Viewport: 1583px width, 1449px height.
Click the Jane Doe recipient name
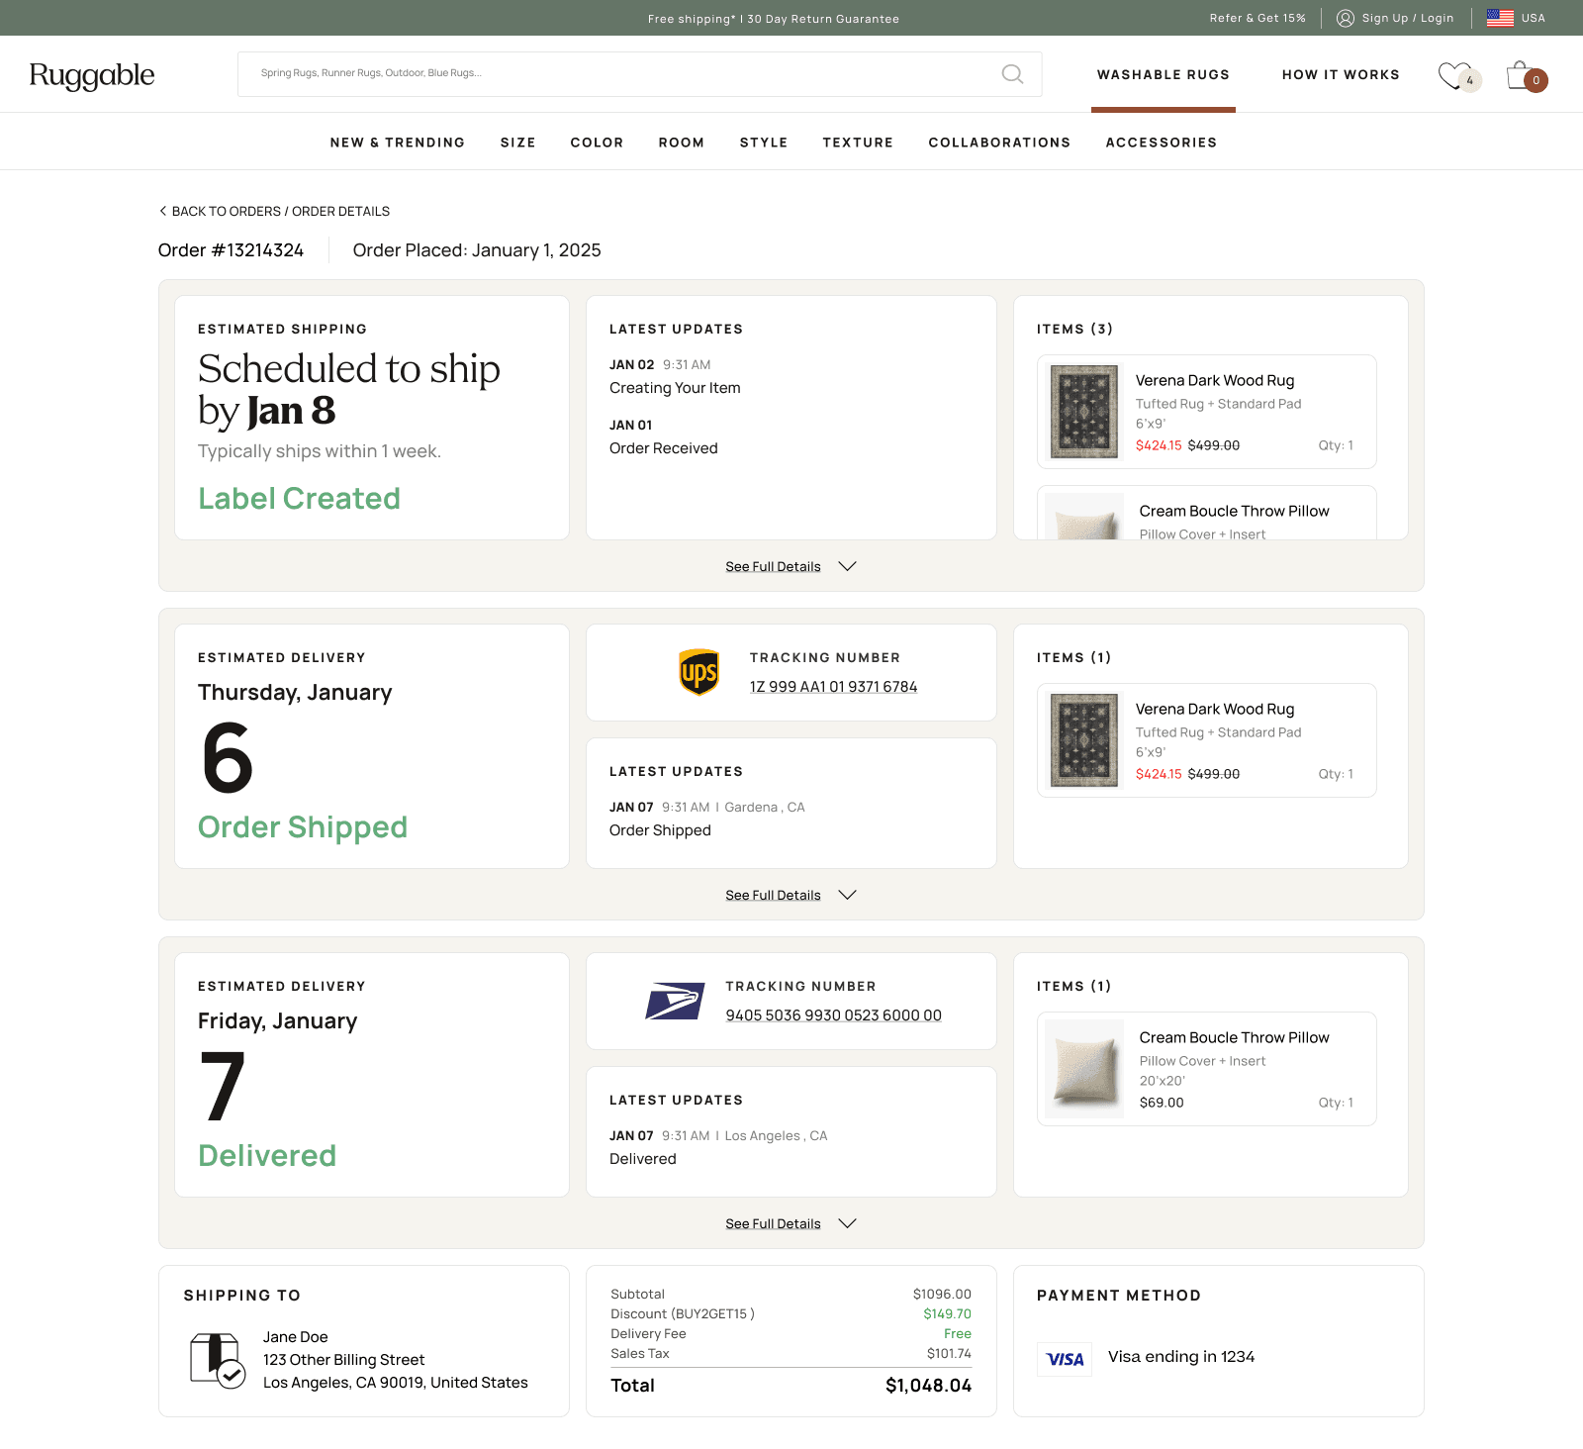coord(295,1337)
